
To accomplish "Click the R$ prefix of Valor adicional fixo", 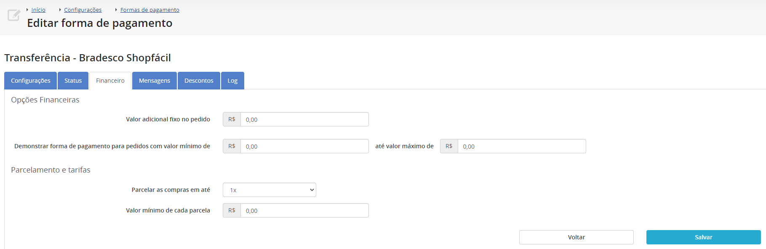I will (x=232, y=119).
